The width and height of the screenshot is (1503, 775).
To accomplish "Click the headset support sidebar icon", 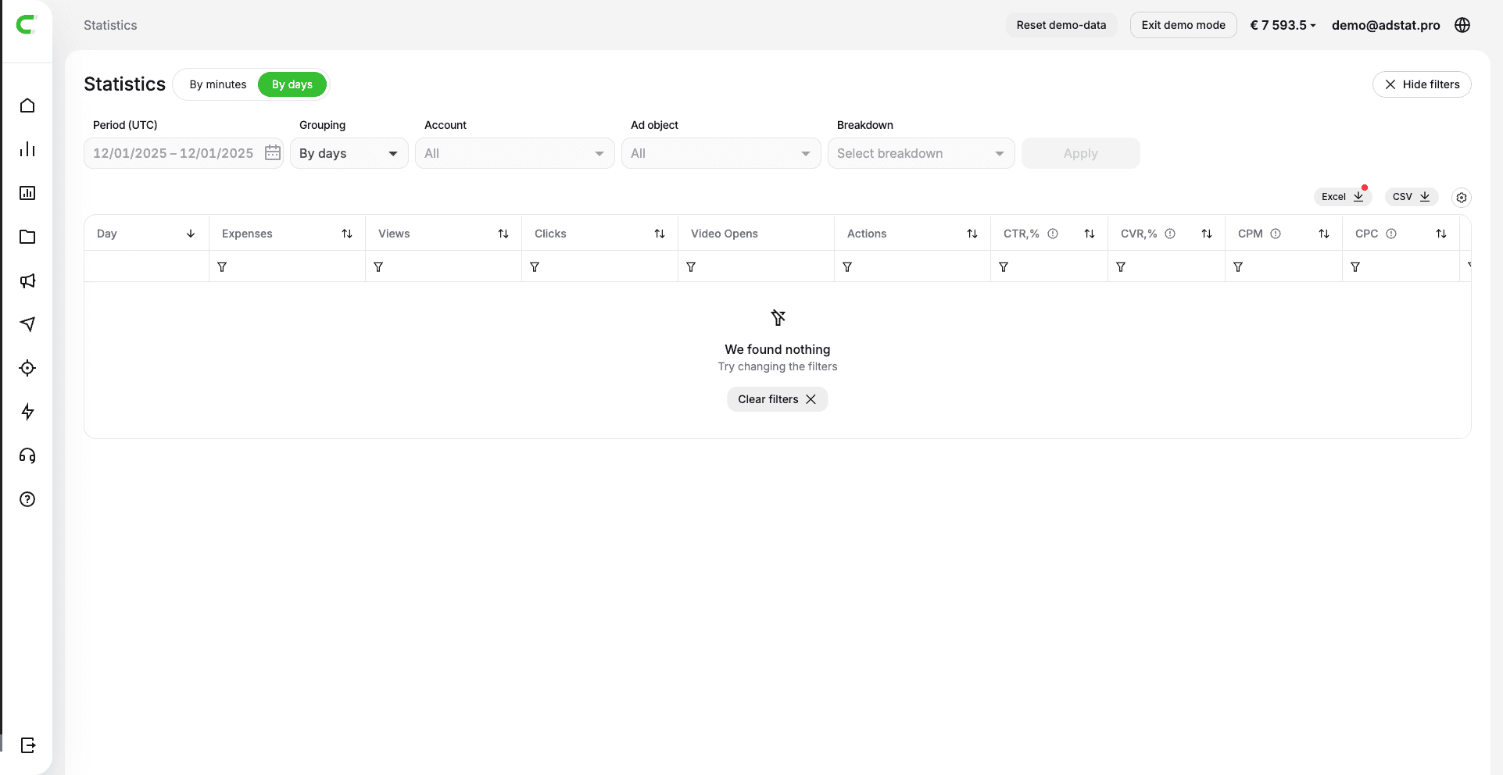I will click(x=27, y=455).
